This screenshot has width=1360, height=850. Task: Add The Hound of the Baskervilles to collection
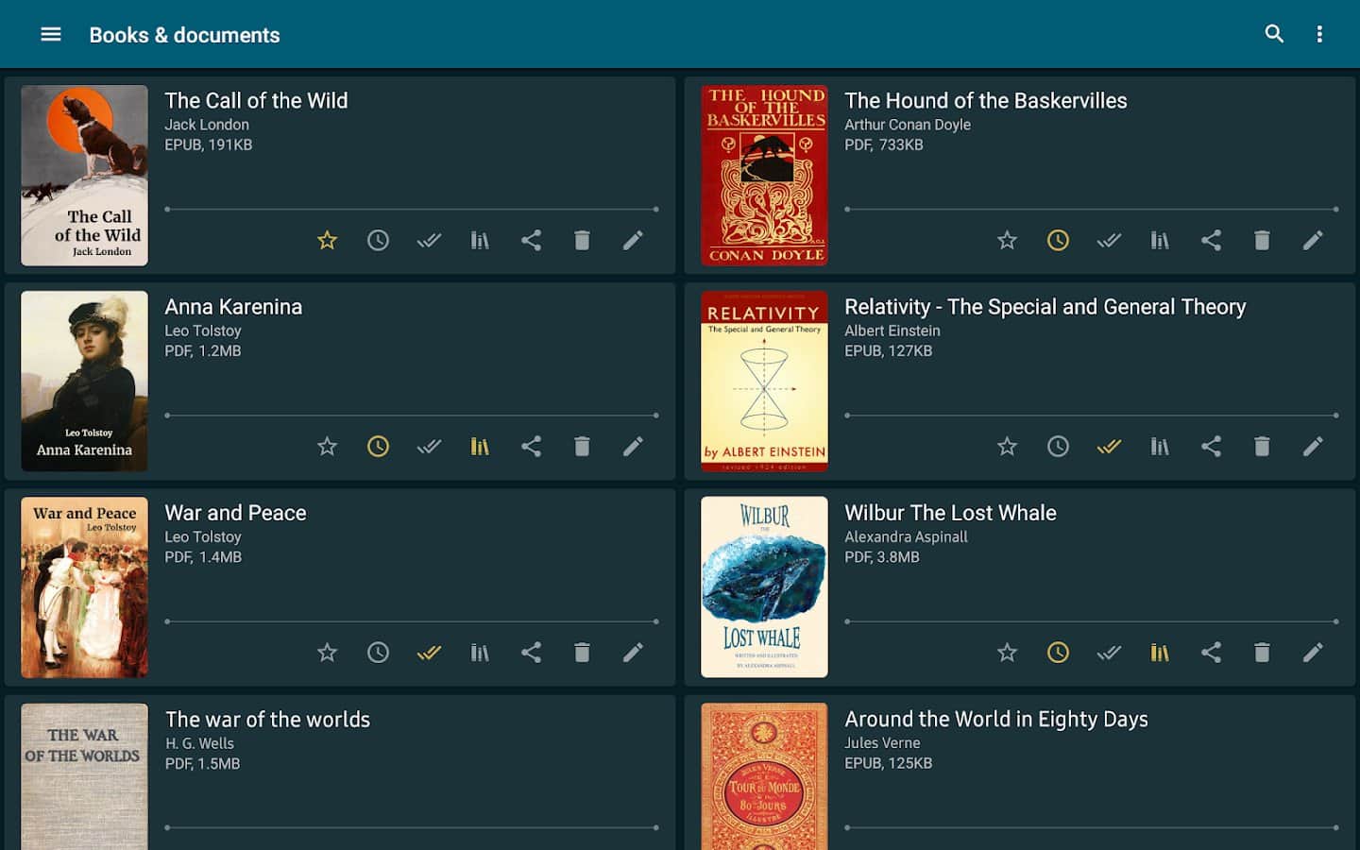[1160, 240]
